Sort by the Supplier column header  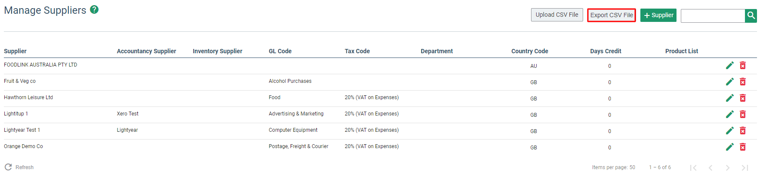(15, 51)
